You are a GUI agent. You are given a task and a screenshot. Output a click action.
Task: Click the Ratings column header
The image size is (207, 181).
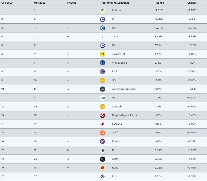tap(159, 3)
